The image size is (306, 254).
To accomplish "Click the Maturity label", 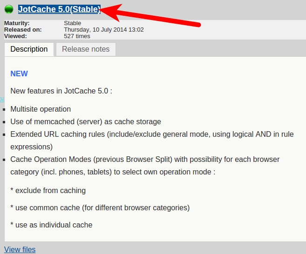I will click(x=17, y=23).
